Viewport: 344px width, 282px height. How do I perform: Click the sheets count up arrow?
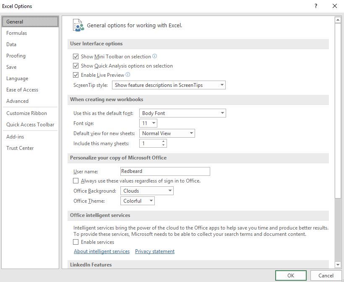(x=163, y=141)
